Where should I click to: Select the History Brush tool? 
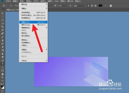click(x=3, y=44)
